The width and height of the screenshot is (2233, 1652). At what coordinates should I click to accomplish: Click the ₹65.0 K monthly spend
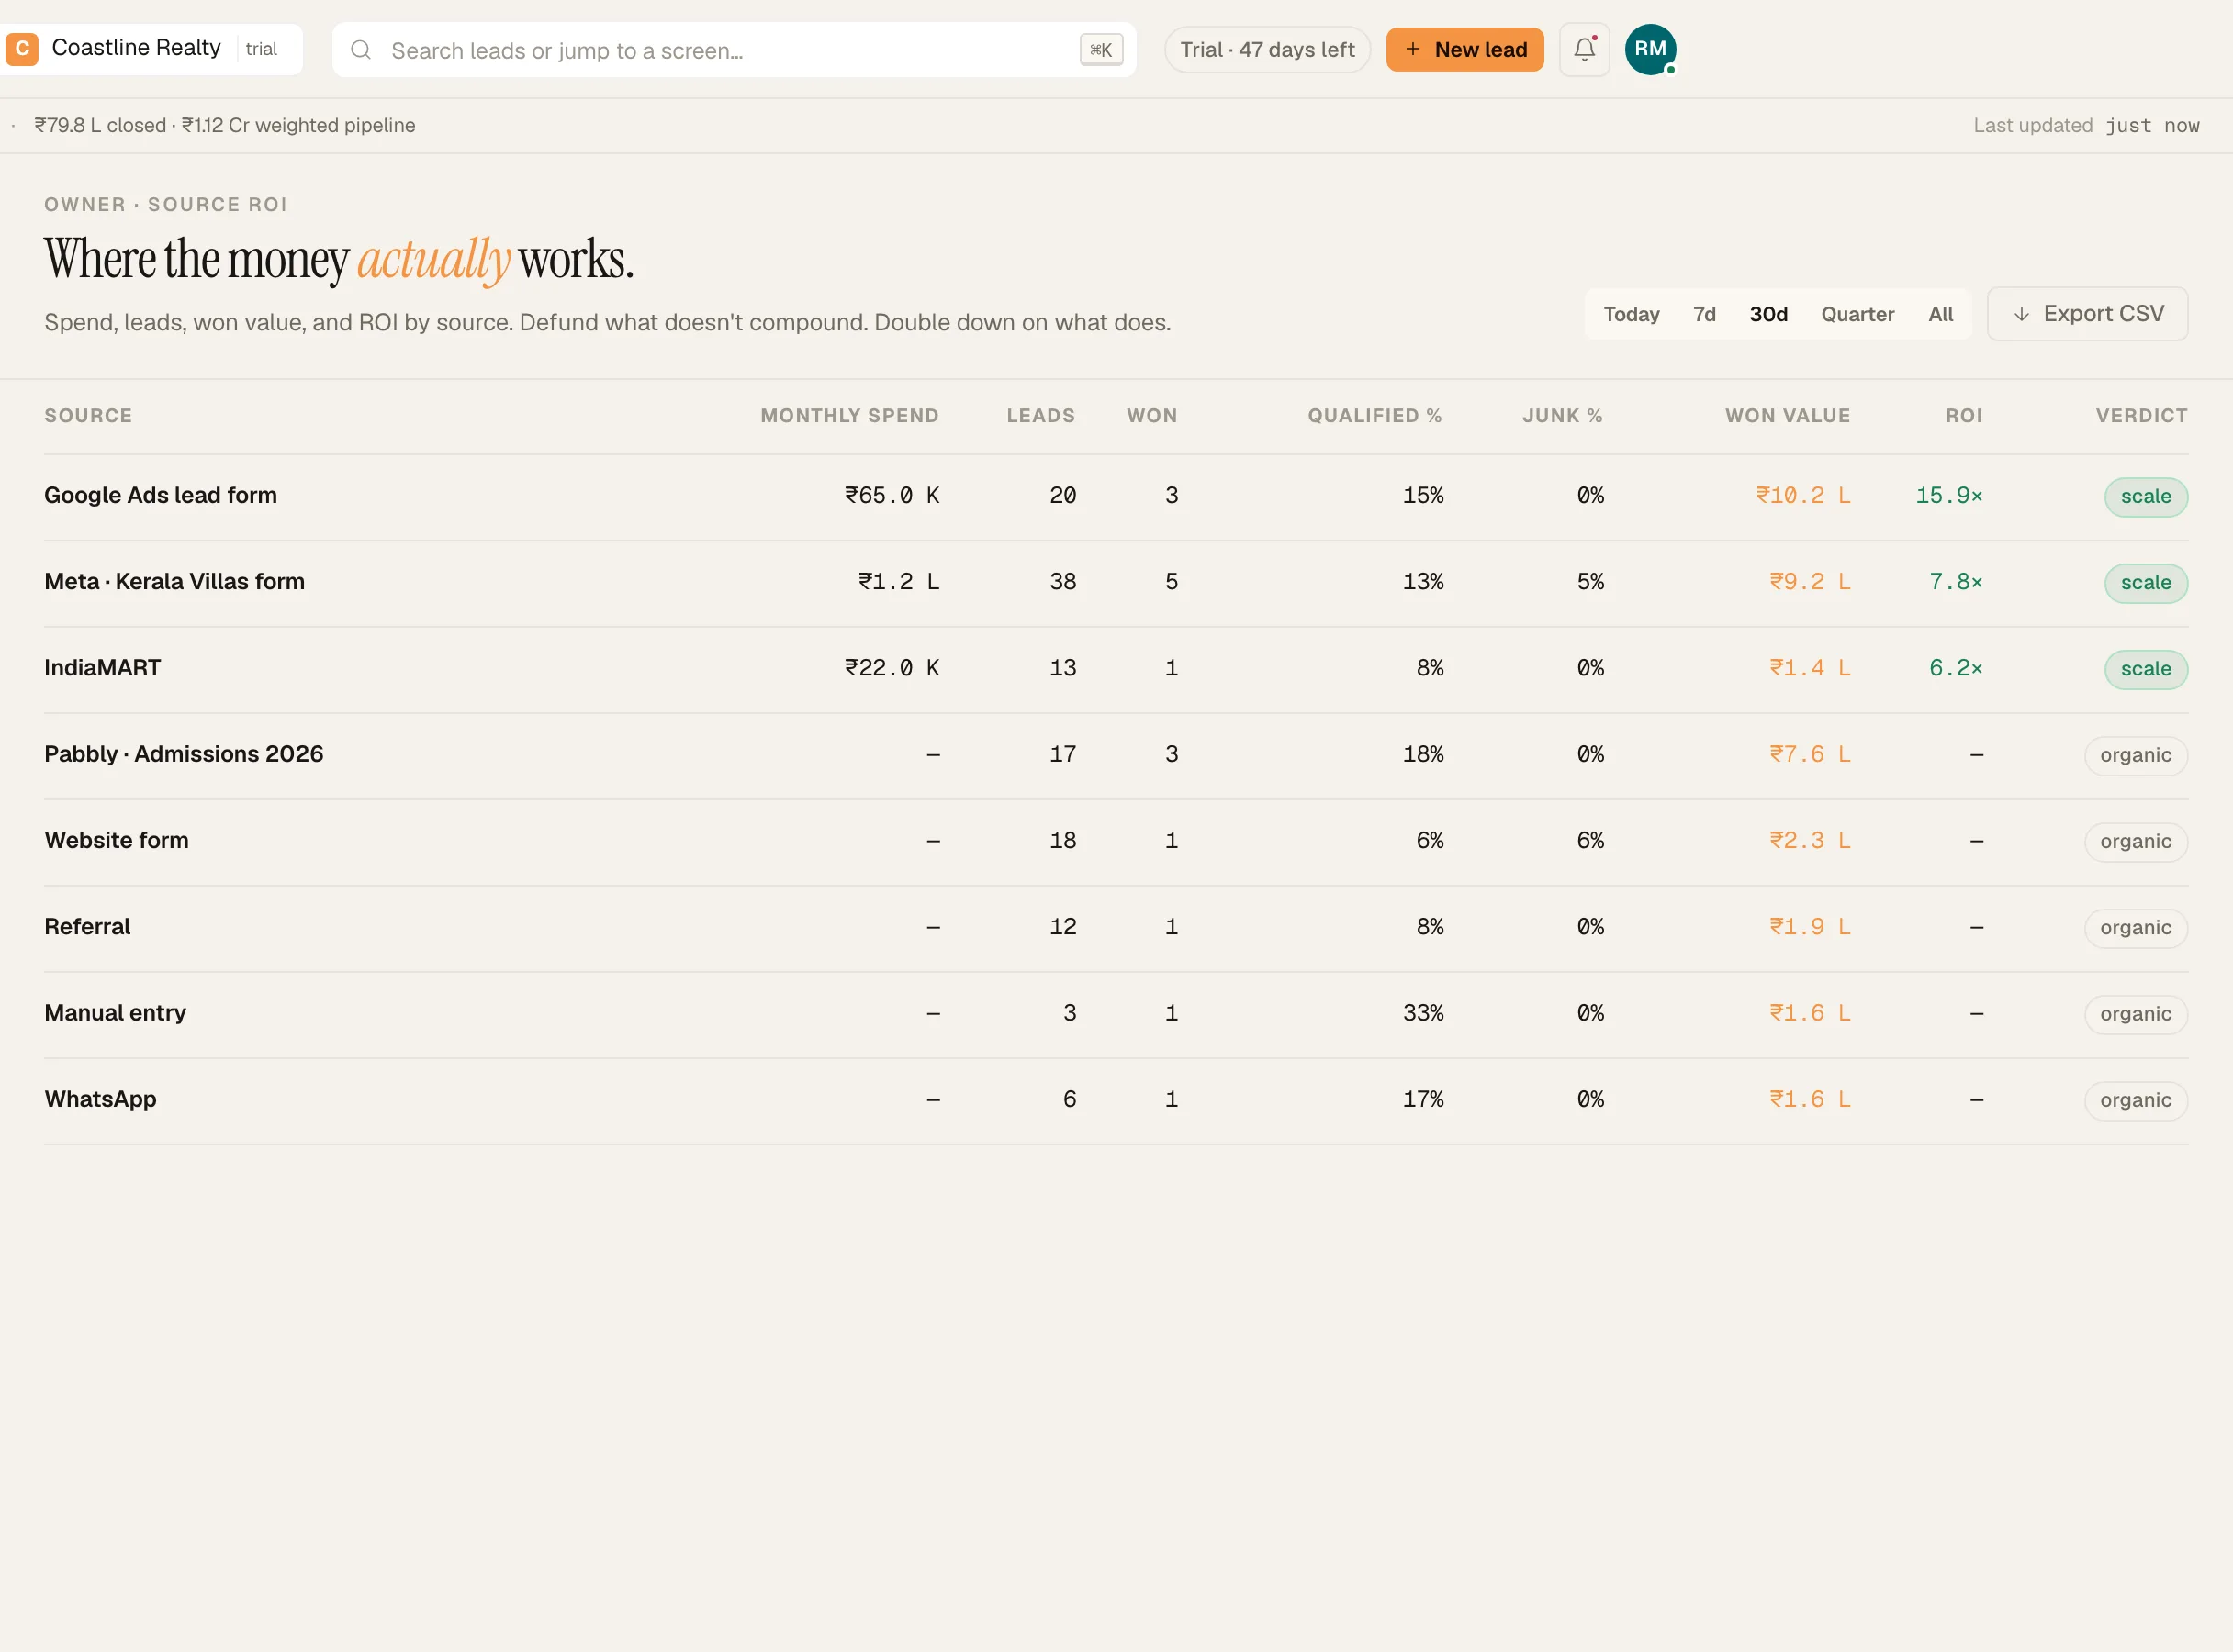[892, 496]
